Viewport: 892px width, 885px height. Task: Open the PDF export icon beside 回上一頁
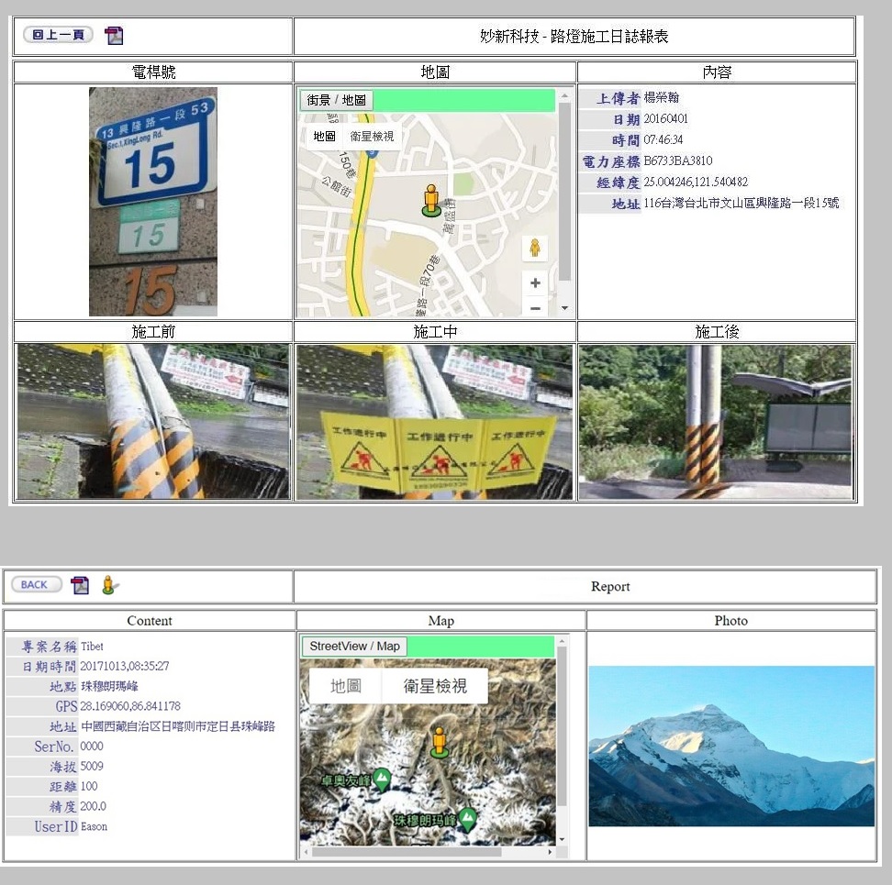click(x=114, y=36)
